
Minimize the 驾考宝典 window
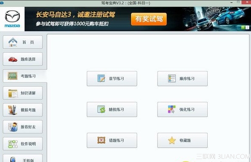231,3
